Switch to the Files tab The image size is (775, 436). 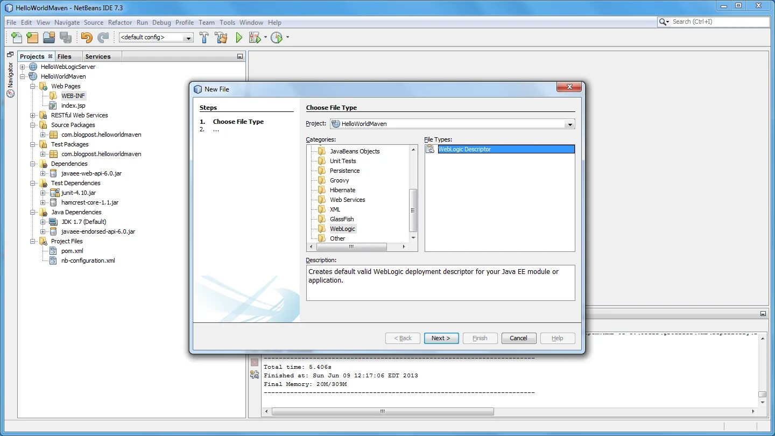tap(64, 57)
